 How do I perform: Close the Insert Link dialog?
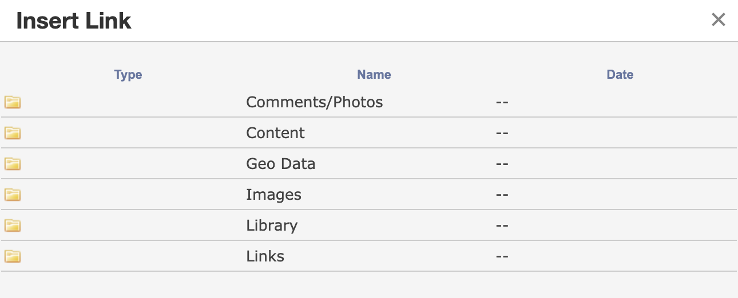[718, 20]
